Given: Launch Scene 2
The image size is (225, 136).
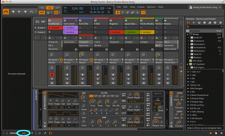Looking at the screenshot, I should (36, 32).
